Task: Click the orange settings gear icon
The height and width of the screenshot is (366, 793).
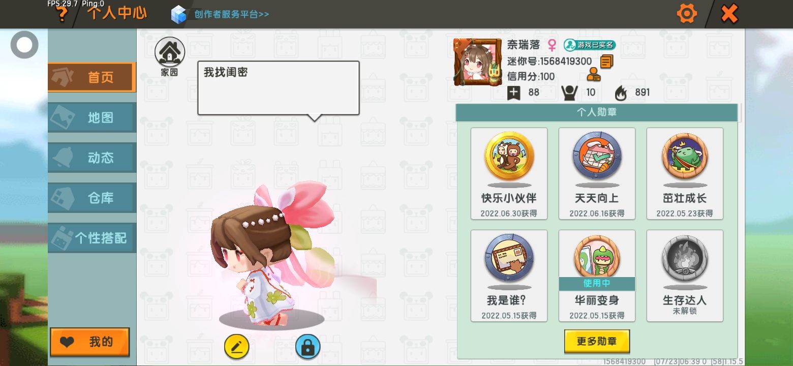Action: [x=687, y=14]
